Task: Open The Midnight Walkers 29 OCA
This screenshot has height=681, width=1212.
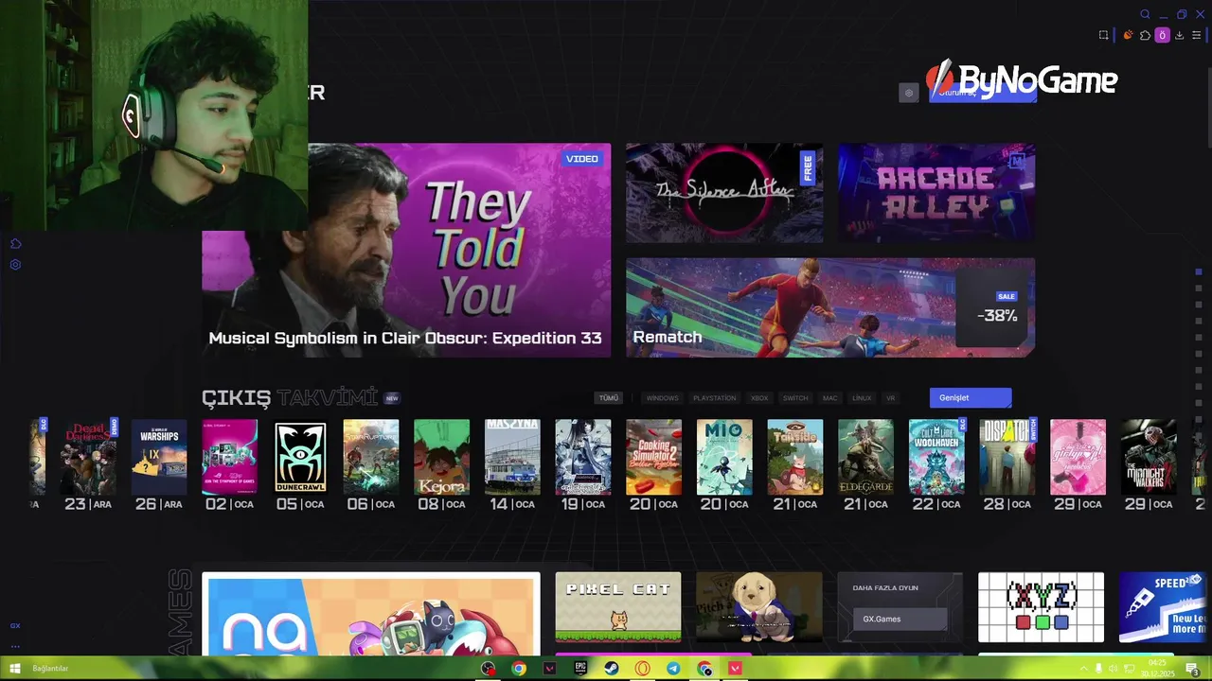Action: 1149,458
